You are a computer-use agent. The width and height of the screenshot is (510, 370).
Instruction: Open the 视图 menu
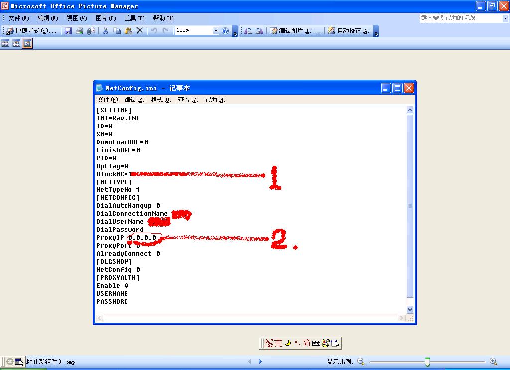point(76,18)
